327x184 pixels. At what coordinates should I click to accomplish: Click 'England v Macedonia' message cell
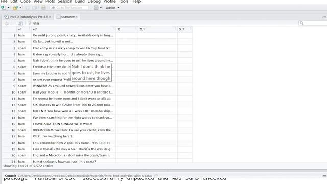[74, 155]
